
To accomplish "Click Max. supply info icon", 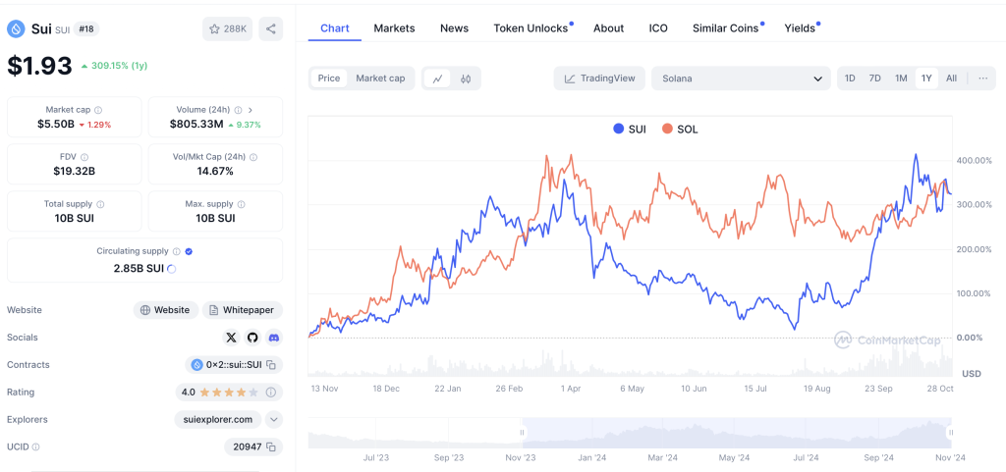I will (x=242, y=204).
